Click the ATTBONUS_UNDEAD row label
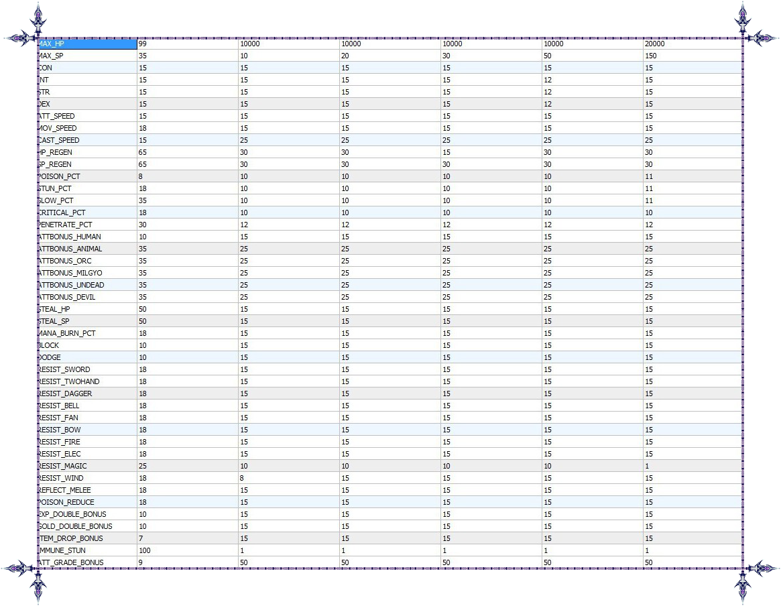Viewport: 781px width, 606px height. 71,285
